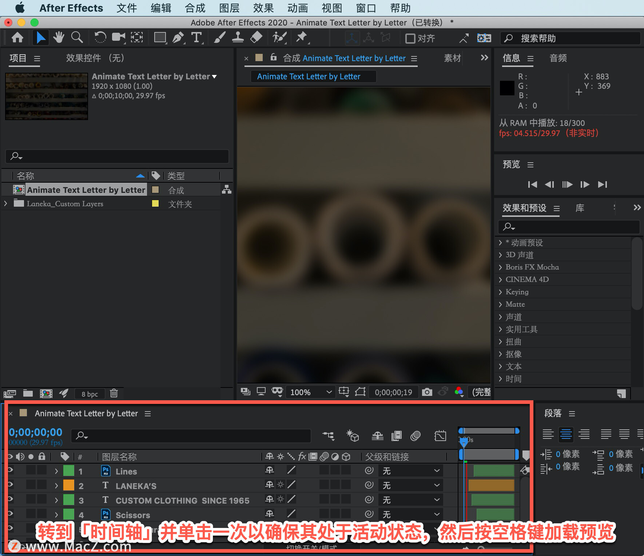Create new folder in project panel
644x556 pixels.
28,393
